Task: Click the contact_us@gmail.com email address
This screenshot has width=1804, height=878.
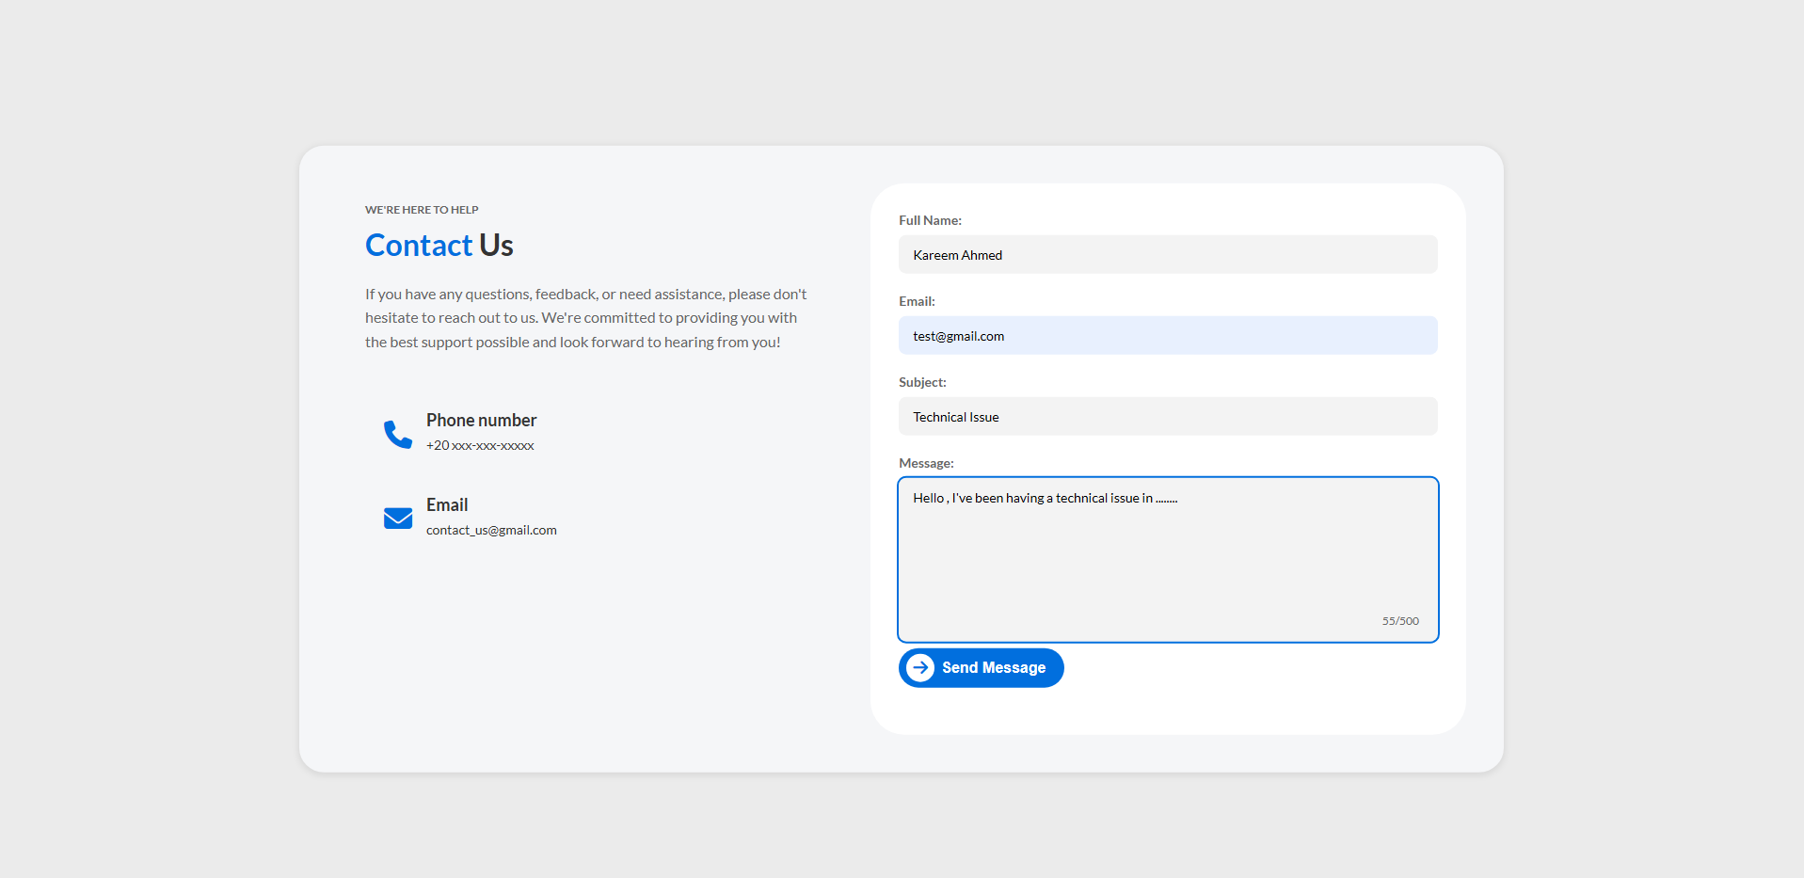Action: pyautogui.click(x=490, y=530)
